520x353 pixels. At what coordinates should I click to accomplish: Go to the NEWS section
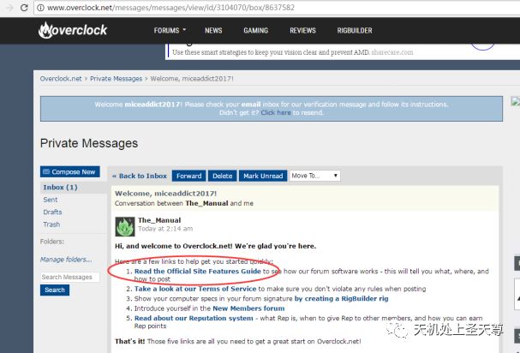click(213, 31)
